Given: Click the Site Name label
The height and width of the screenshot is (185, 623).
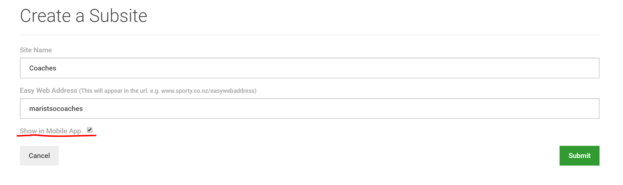Looking at the screenshot, I should click(x=36, y=50).
